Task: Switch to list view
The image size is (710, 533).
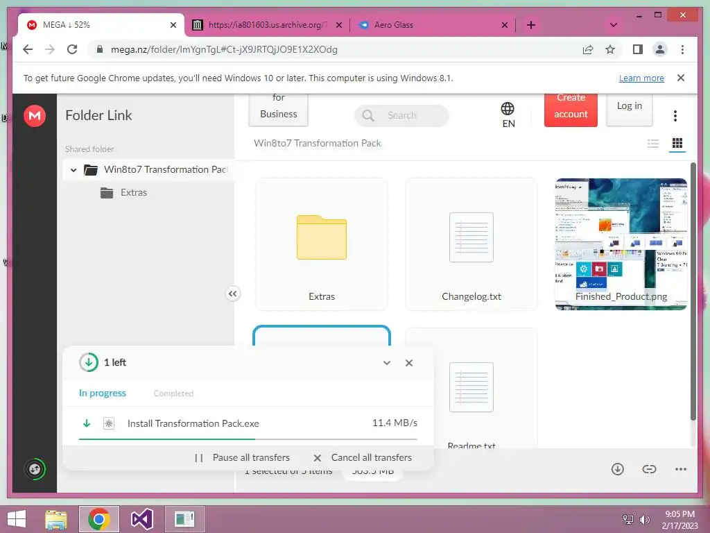Action: pos(653,144)
